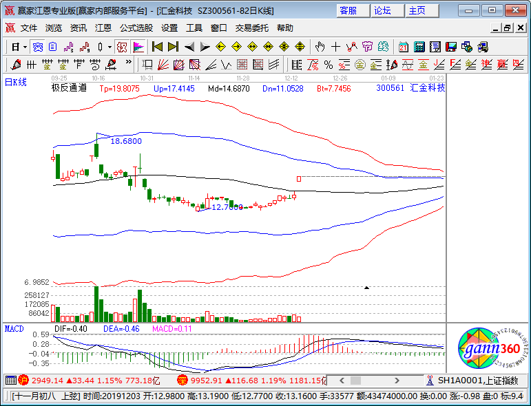The width and height of the screenshot is (531, 406).
Task: Click the black left triangle arrow
Action: click(x=189, y=47)
